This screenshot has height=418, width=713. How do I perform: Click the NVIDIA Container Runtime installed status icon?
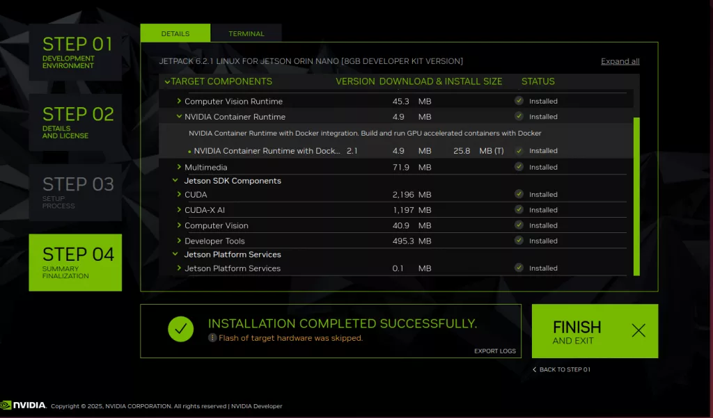(519, 116)
